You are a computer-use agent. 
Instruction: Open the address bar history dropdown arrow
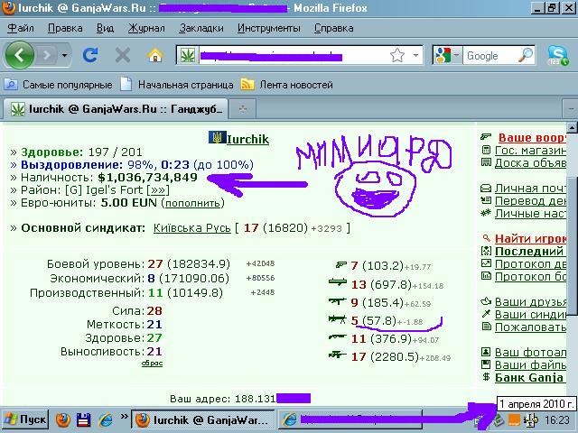pos(415,56)
